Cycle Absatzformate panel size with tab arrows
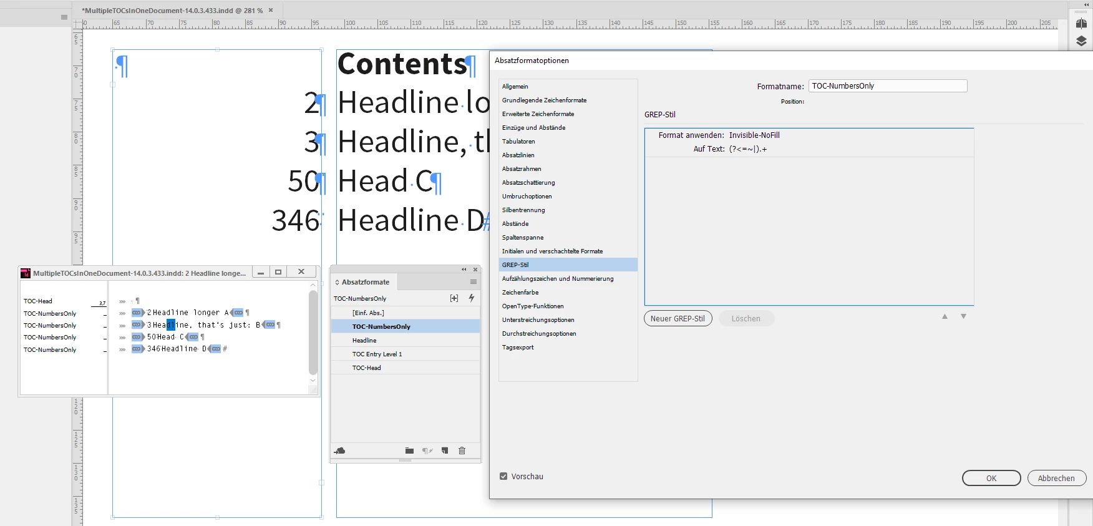This screenshot has width=1093, height=526. coord(338,283)
